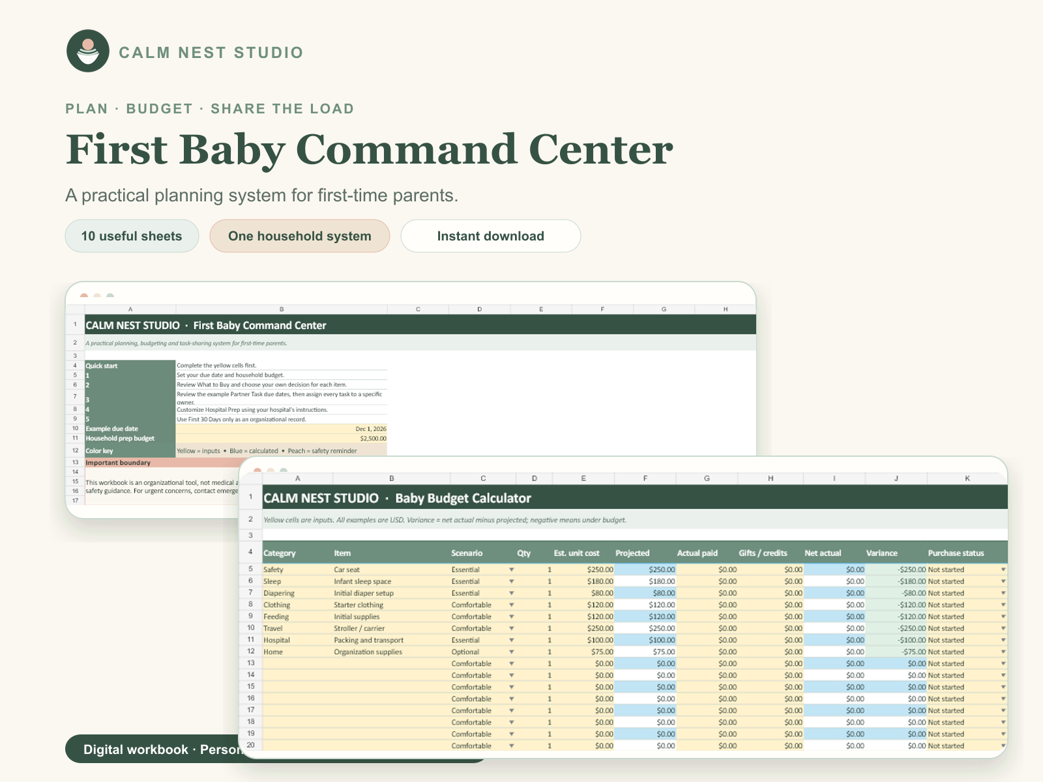Open Scenario dropdown arrow in Infant sleep space row

click(x=512, y=581)
